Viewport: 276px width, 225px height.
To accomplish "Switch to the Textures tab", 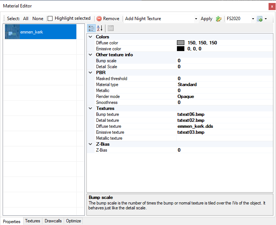I will [32, 221].
